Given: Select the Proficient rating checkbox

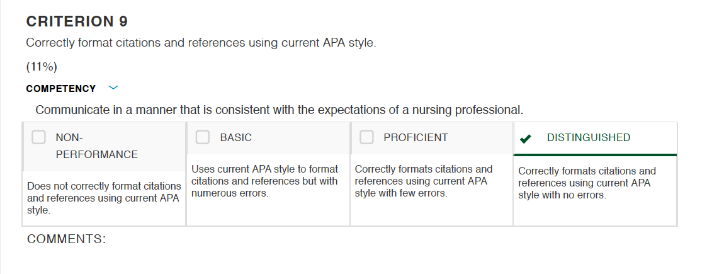Looking at the screenshot, I should 366,137.
